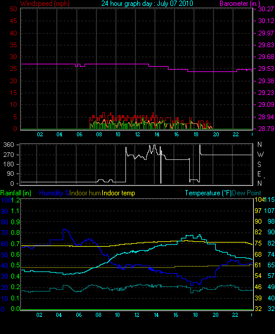Click the 30.27 barometer scale value
Image resolution: width=275 pixels, height=334 pixels.
pos(266,9)
